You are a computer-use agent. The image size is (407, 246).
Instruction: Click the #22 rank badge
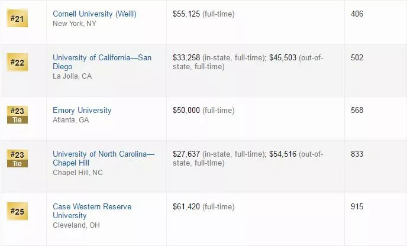17,62
